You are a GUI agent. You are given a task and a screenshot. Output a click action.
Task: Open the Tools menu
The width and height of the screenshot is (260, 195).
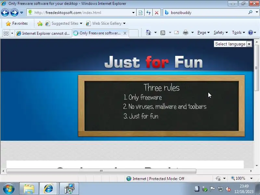(x=239, y=32)
